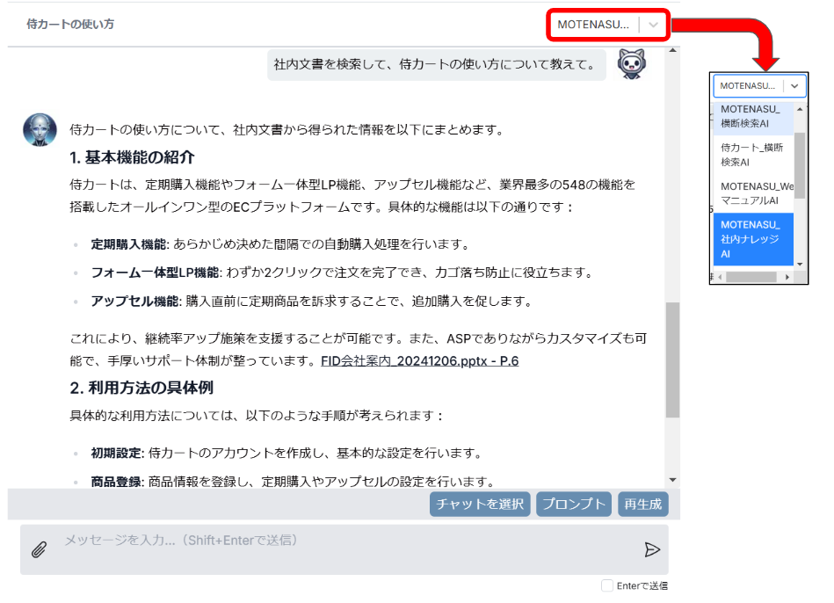Click the チャットを選択 button

(x=480, y=504)
